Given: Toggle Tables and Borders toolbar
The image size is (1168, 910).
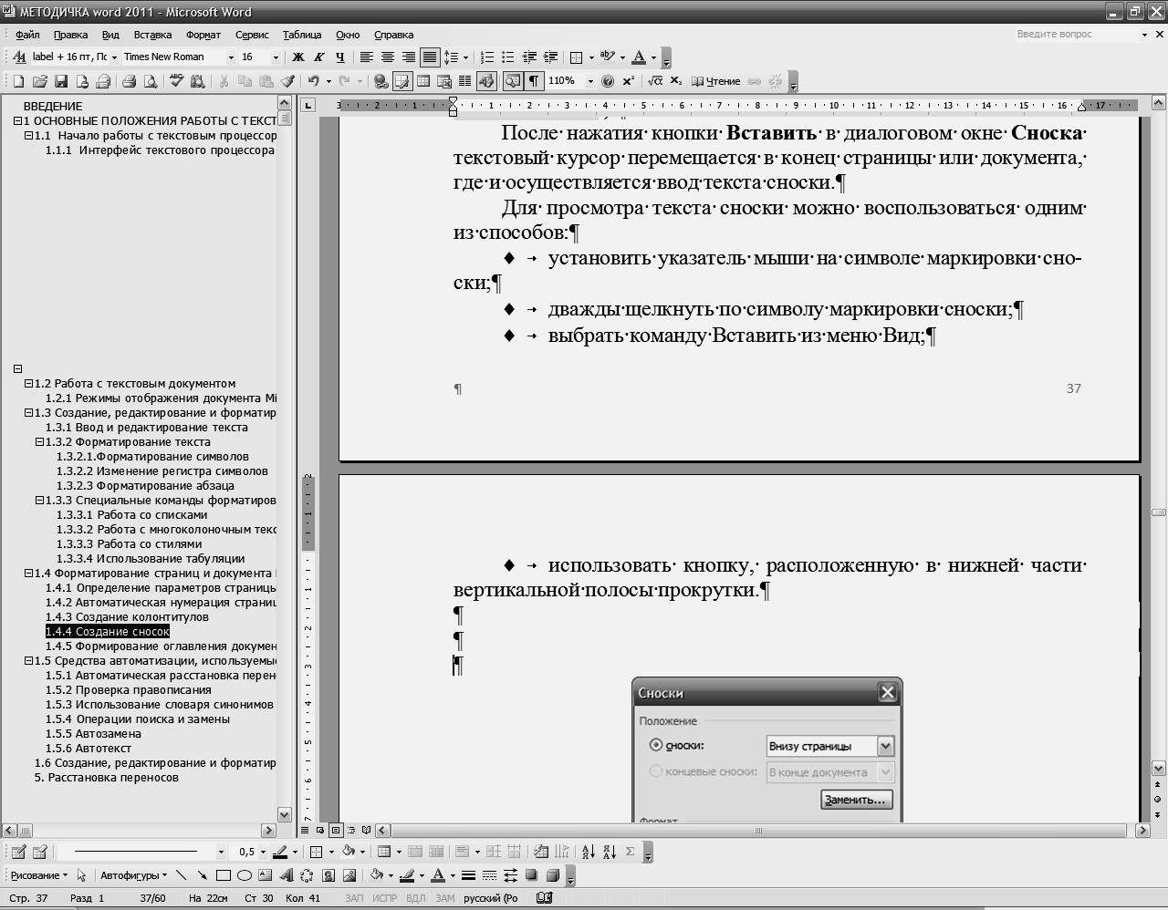Looking at the screenshot, I should (x=402, y=81).
